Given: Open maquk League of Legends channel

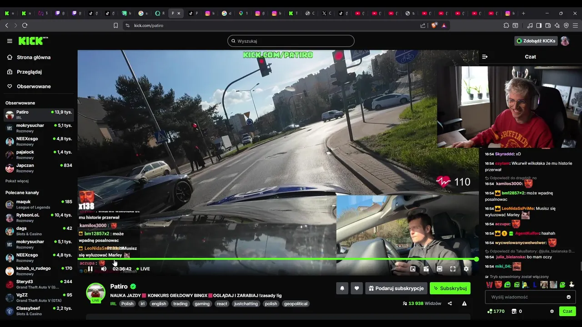Looking at the screenshot, I should 39,204.
